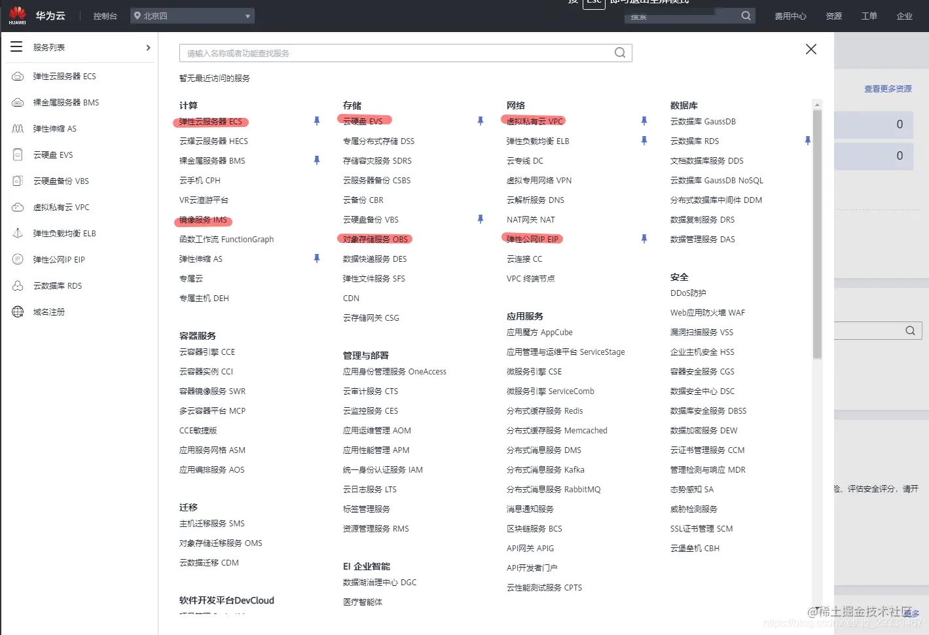This screenshot has height=635, width=929.
Task: Toggle the pin next to 弹性伸缩 AS
Action: pyautogui.click(x=317, y=259)
